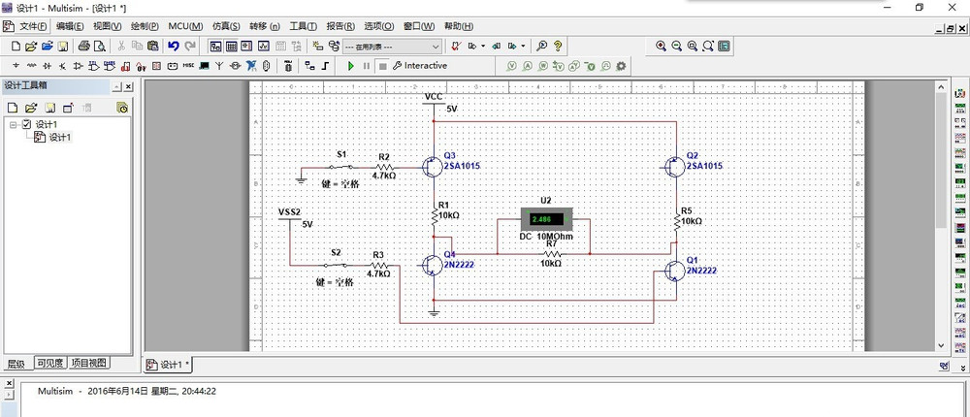The width and height of the screenshot is (970, 417).
Task: Toggle switch S2 in the circuit
Action: tap(336, 264)
